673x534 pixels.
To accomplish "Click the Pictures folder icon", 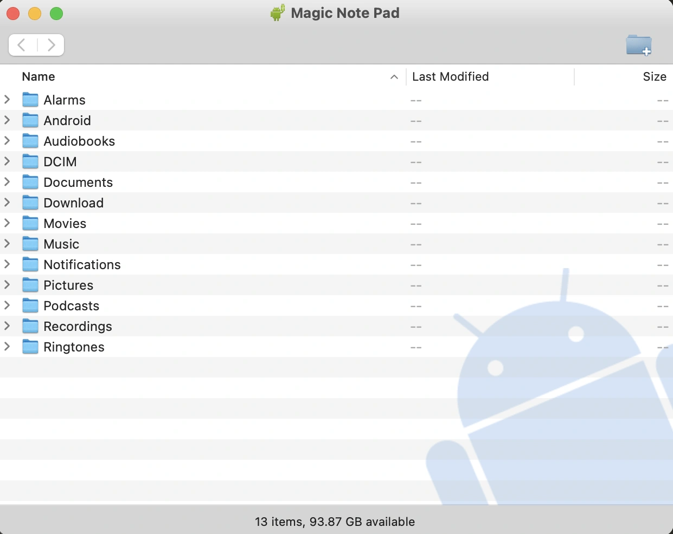I will tap(30, 285).
